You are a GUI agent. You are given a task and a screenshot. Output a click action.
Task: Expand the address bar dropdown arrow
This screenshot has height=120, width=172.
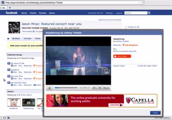coord(143,2)
